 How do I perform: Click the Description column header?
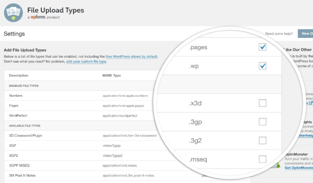(x=19, y=76)
